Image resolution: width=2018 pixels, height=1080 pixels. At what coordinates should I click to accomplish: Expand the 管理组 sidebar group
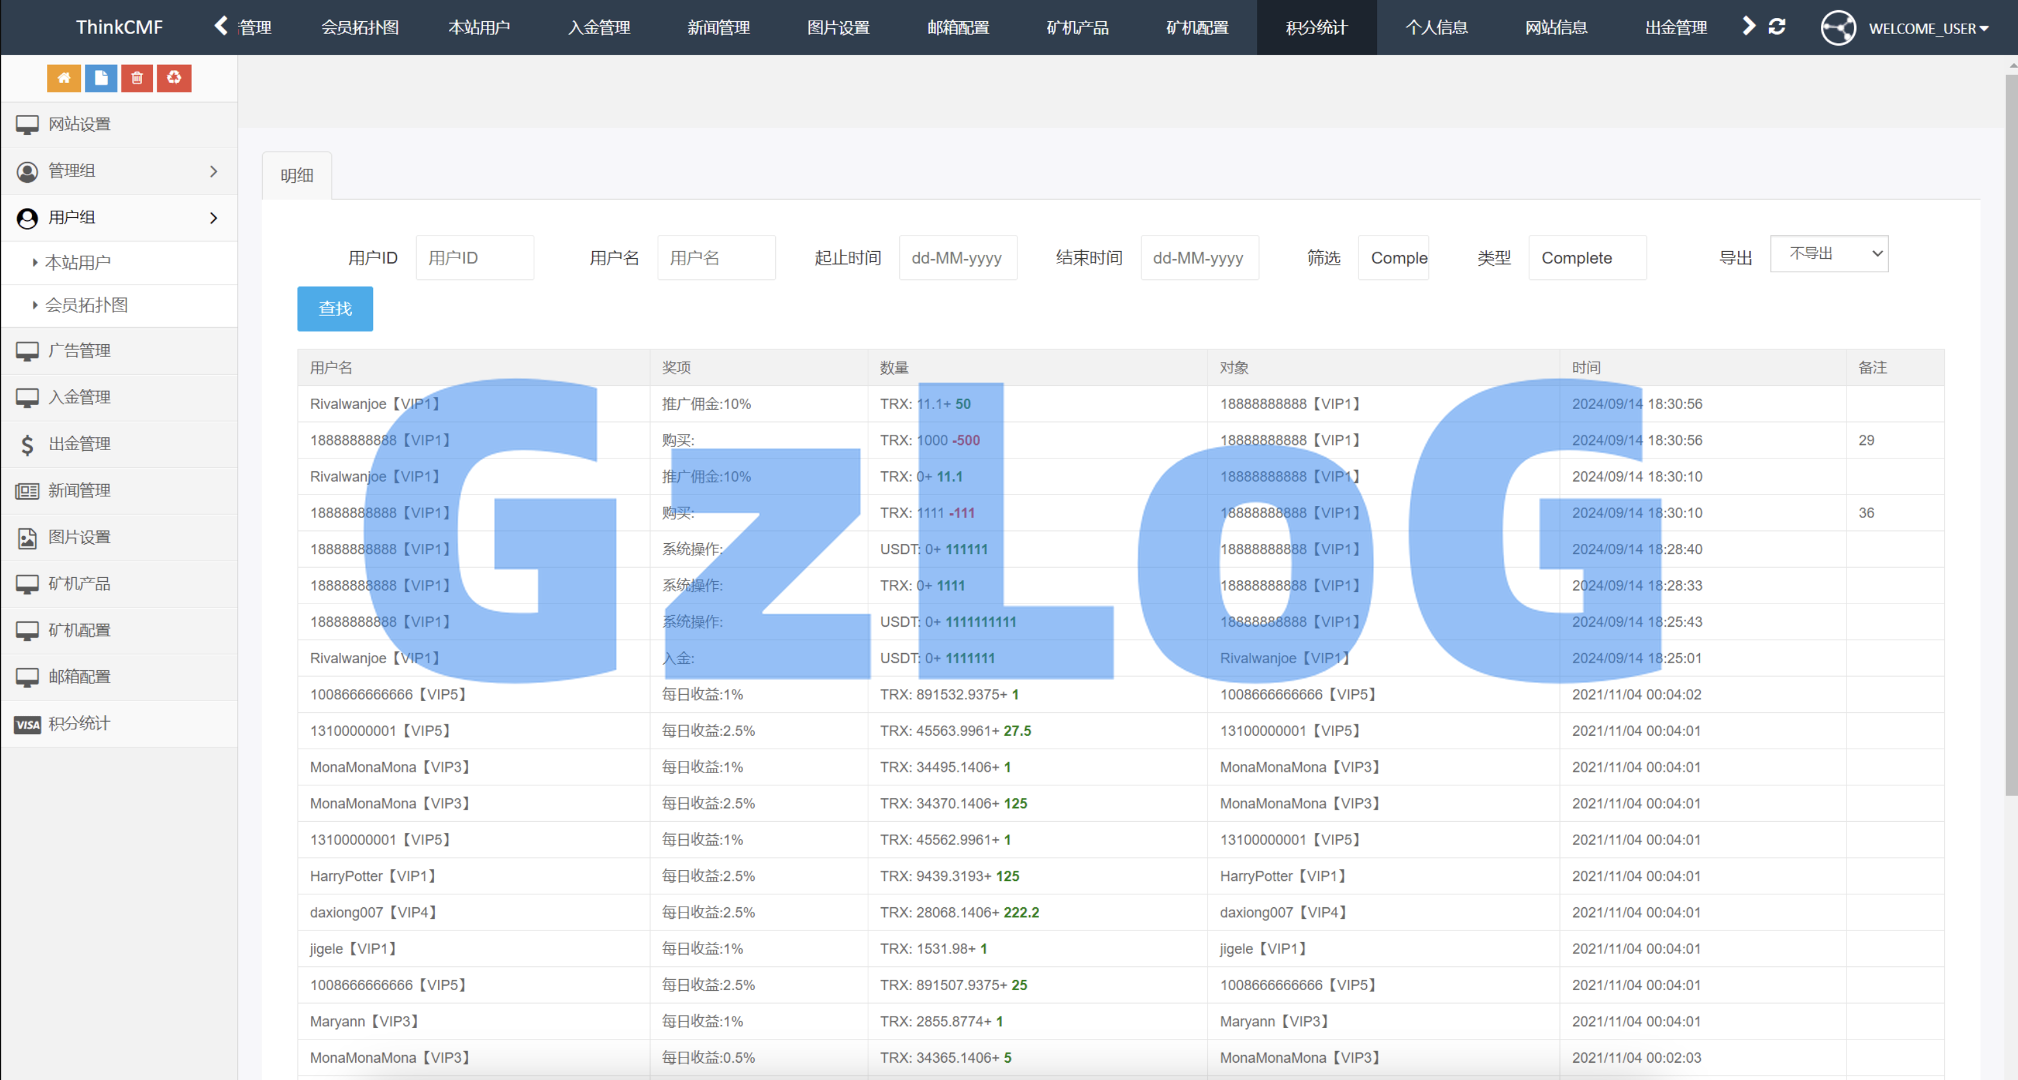[x=119, y=171]
